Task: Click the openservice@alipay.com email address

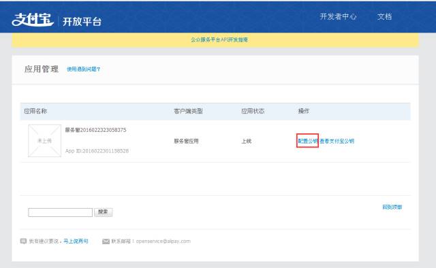Action: 163,241
